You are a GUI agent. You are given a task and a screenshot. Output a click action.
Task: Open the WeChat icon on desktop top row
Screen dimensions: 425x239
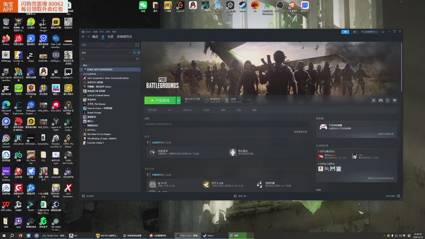(143, 7)
